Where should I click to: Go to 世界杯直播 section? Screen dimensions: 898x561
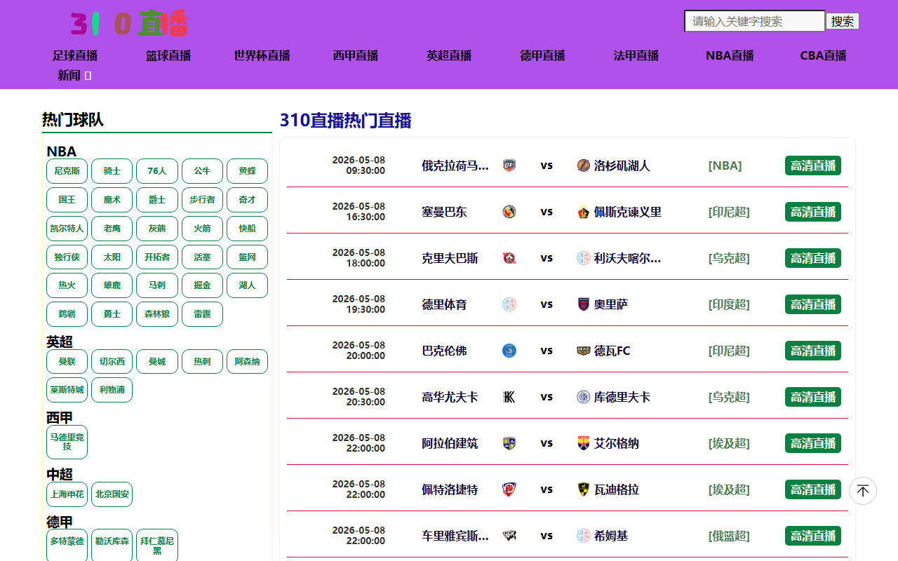click(262, 55)
